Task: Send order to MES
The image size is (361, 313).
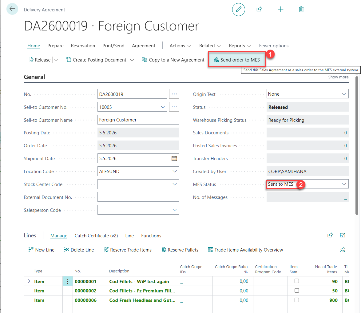Action: 237,60
